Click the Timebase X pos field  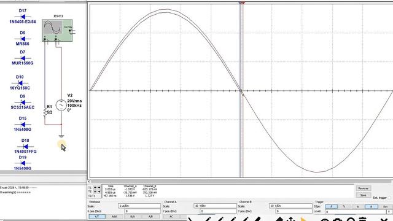[x=142, y=211]
